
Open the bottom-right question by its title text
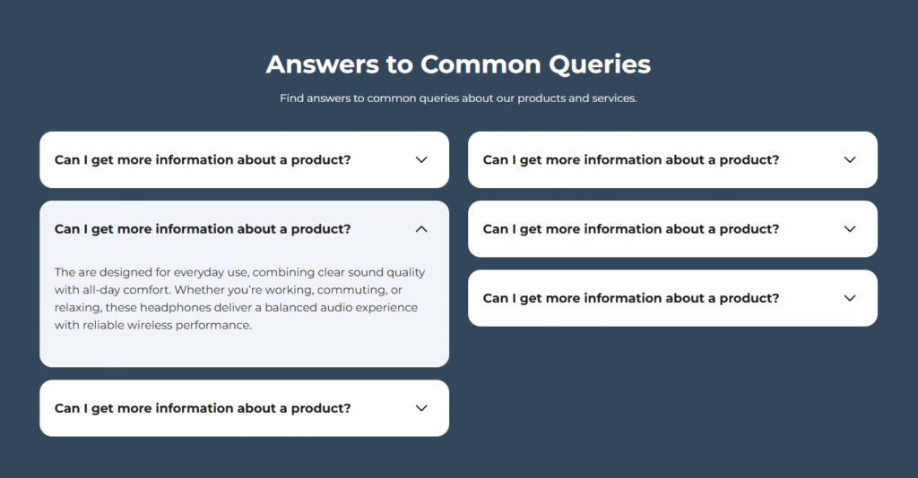point(630,298)
